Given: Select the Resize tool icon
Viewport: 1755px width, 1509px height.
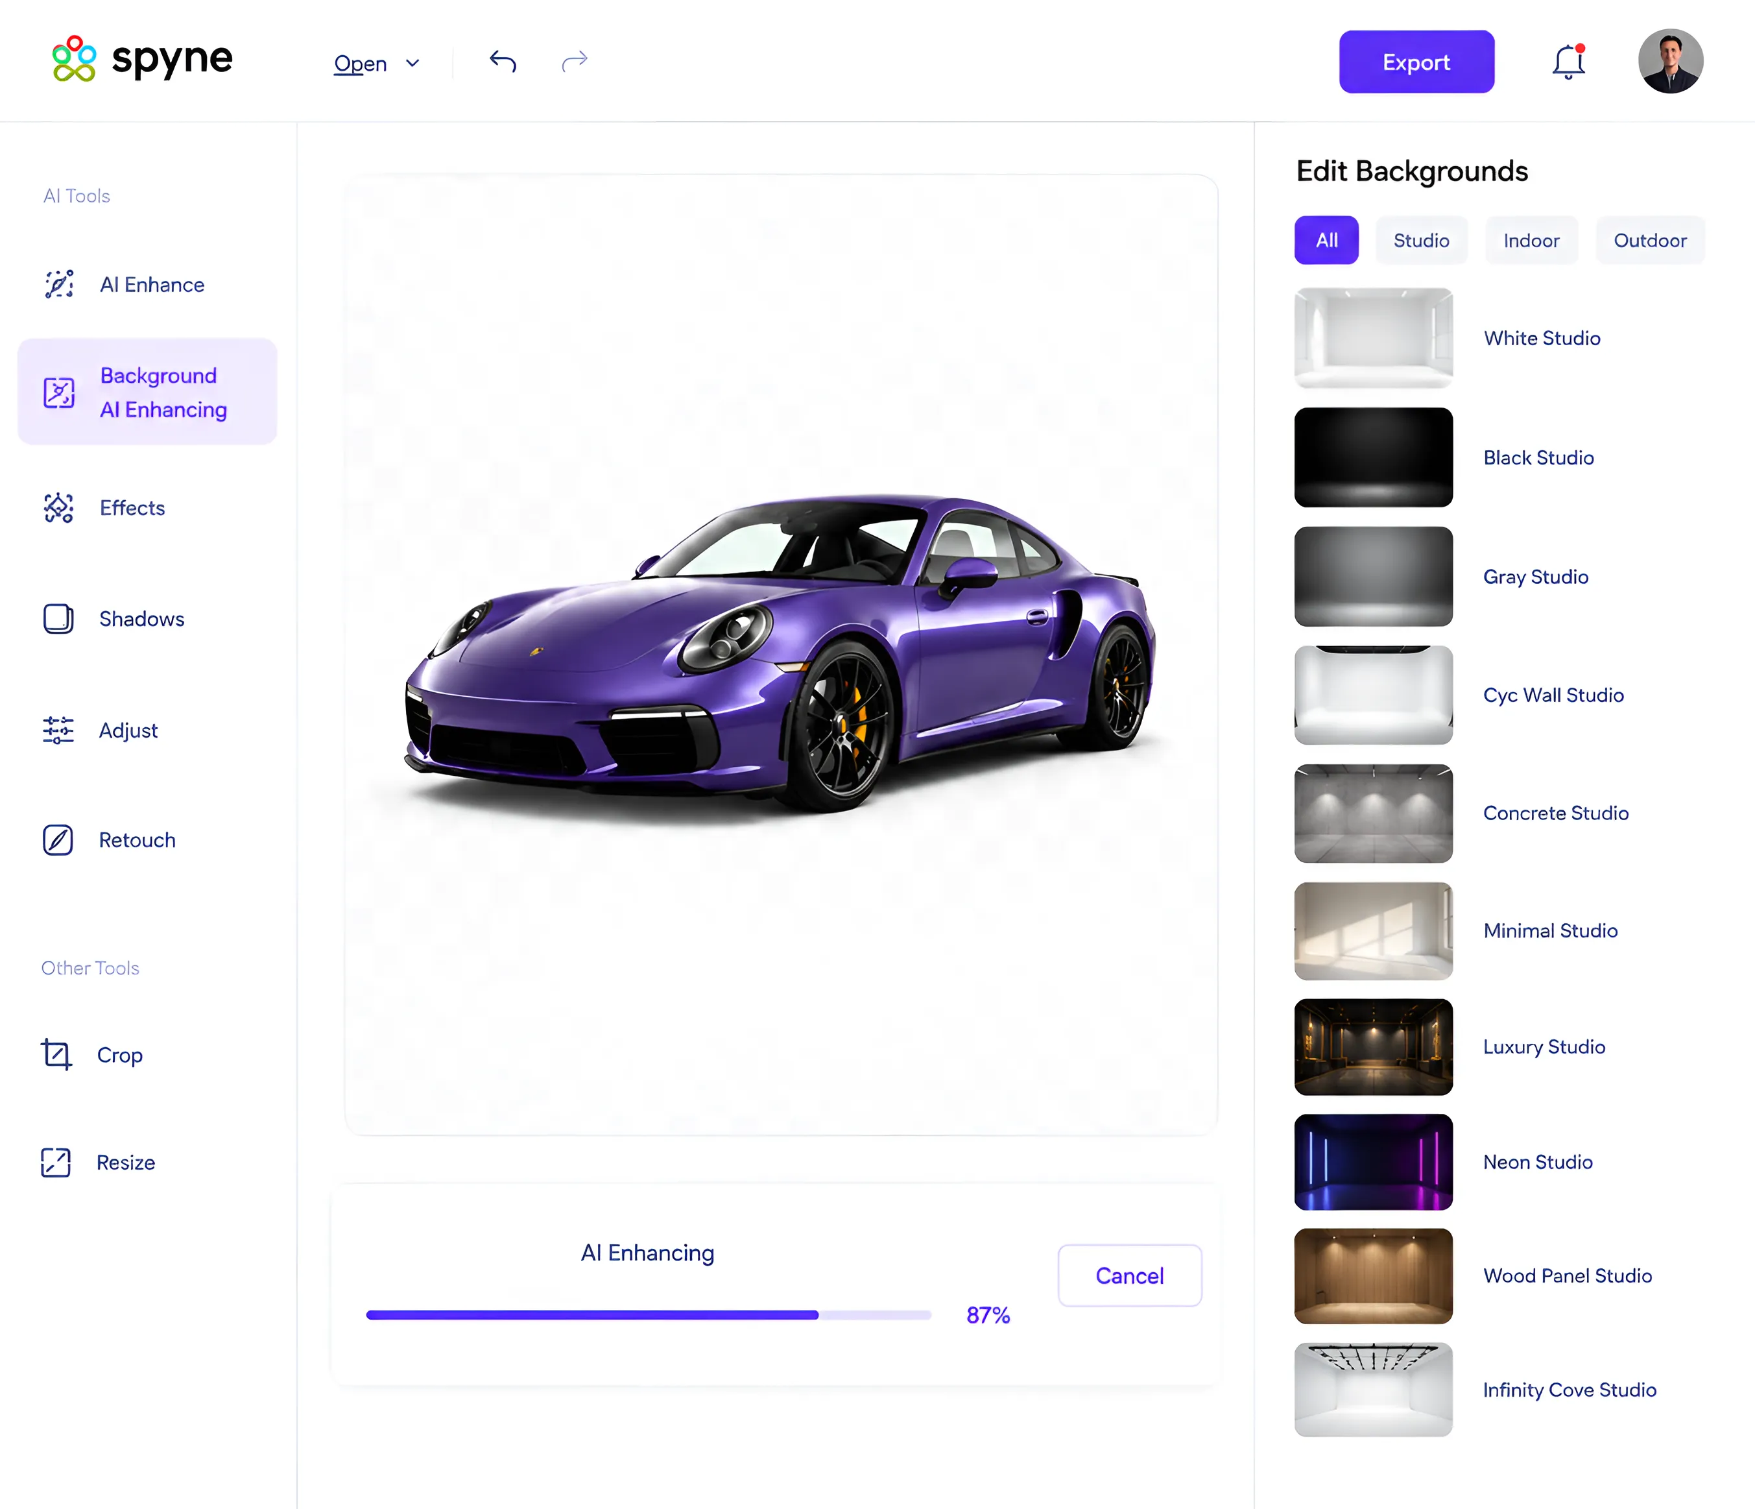Looking at the screenshot, I should tap(56, 1163).
